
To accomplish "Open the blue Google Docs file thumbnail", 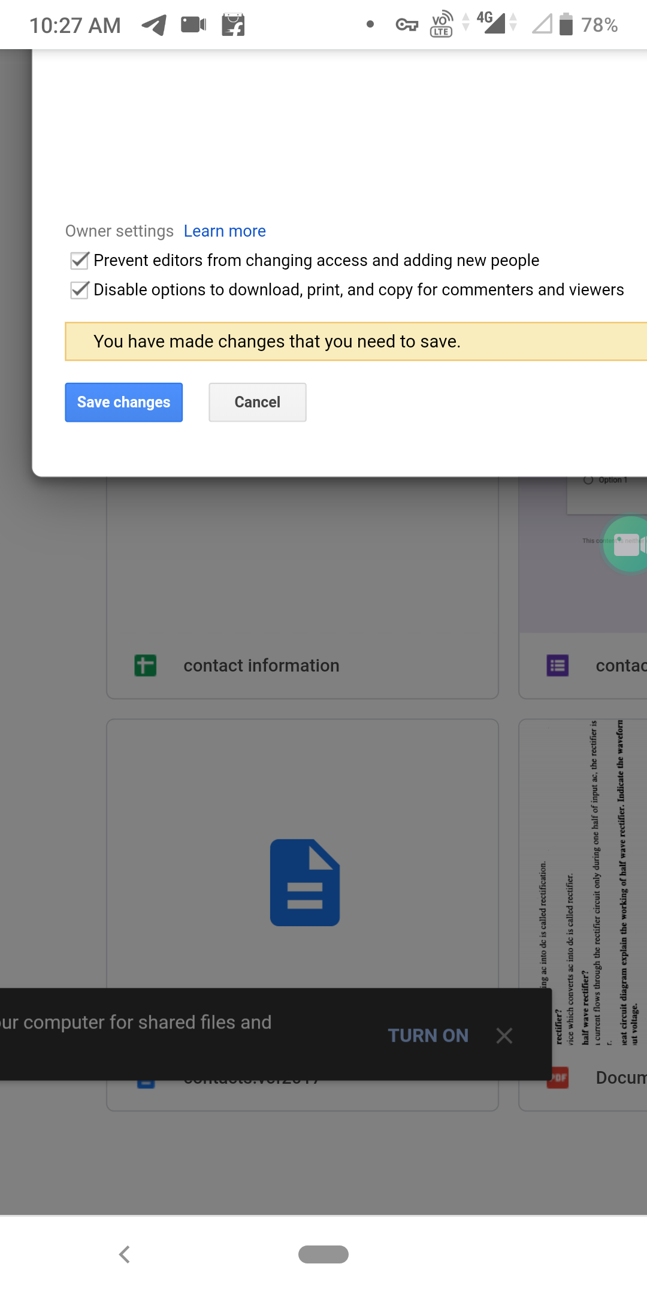I will tap(304, 882).
